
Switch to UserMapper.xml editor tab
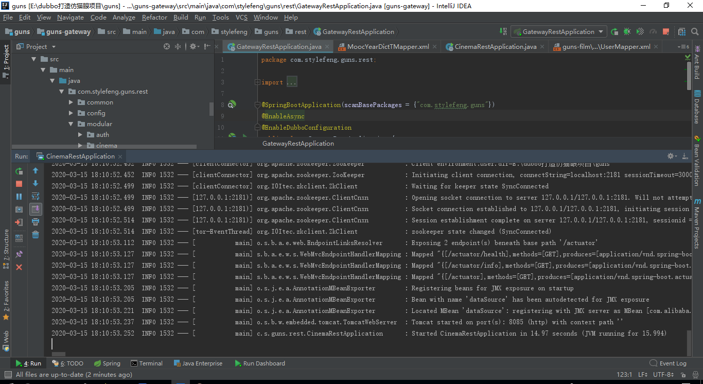tap(606, 47)
